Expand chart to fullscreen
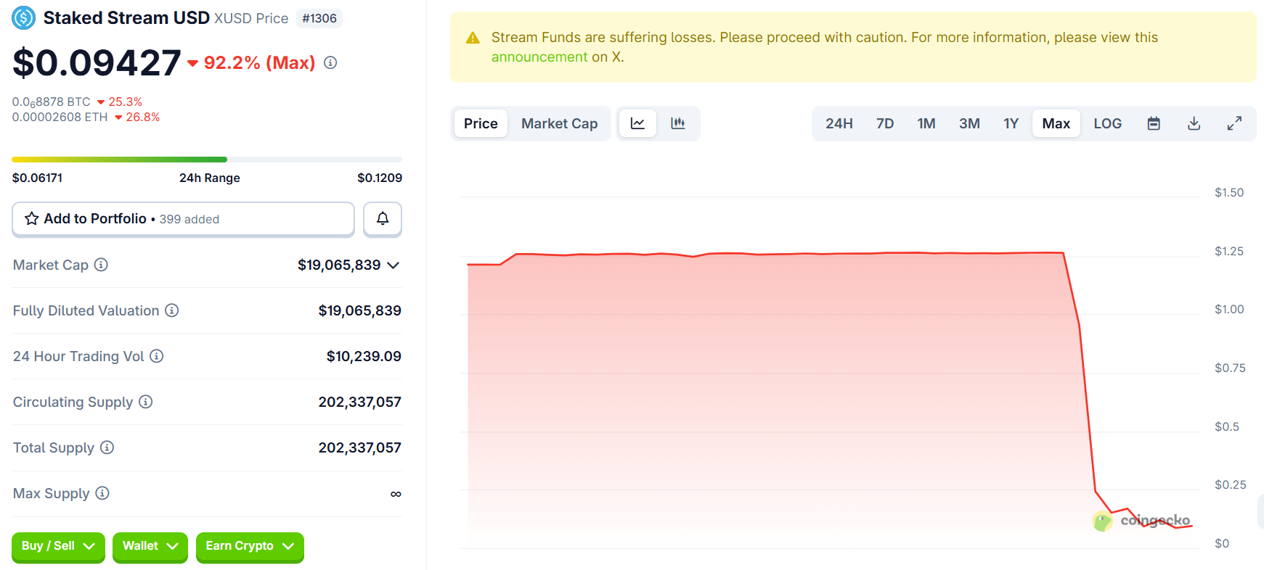 click(1234, 123)
